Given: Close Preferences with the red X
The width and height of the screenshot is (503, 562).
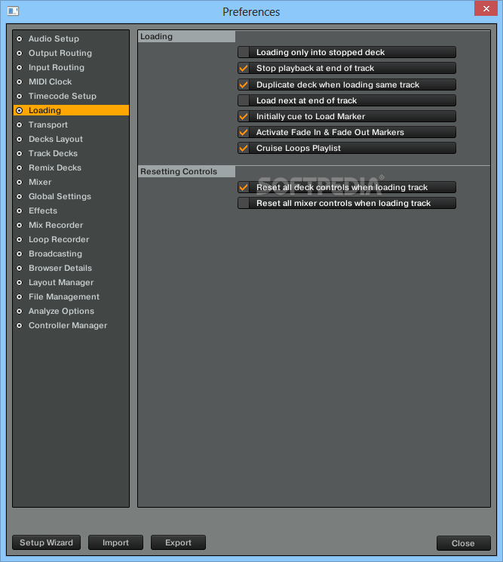Looking at the screenshot, I should click(x=486, y=8).
